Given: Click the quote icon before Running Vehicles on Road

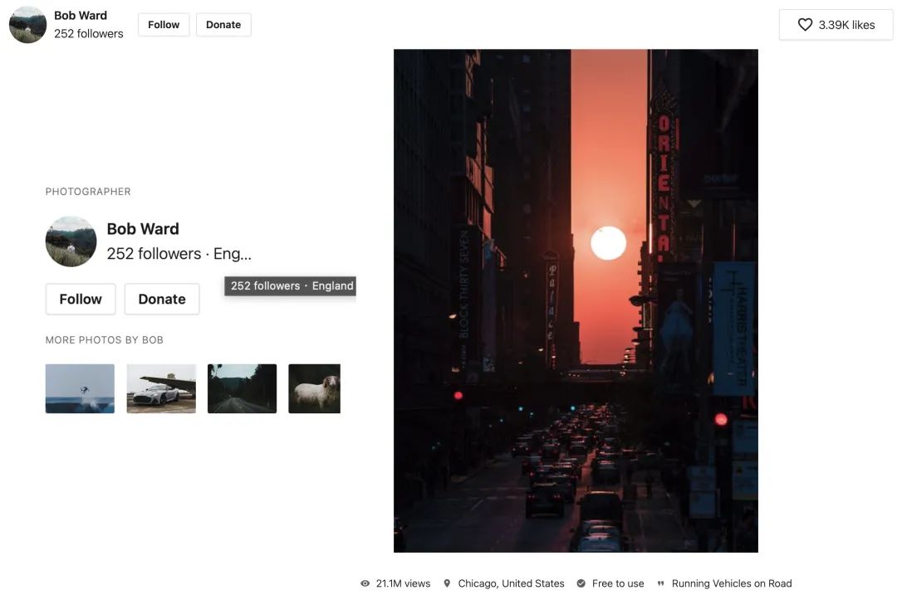Looking at the screenshot, I should [661, 583].
